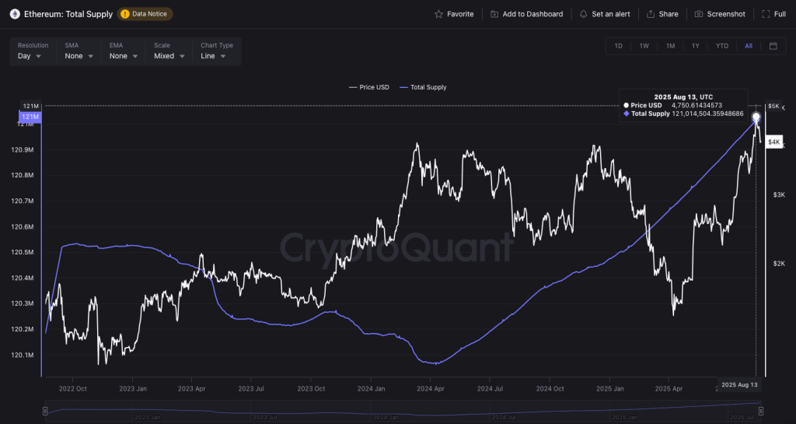Viewport: 796px width, 424px height.
Task: Click the Add to Dashboard icon
Action: (494, 14)
